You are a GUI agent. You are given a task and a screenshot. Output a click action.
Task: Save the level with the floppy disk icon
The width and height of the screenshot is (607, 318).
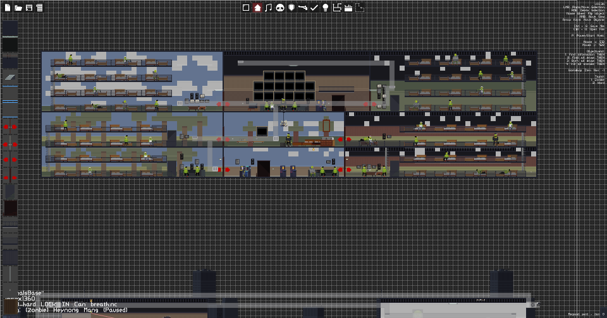(29, 8)
